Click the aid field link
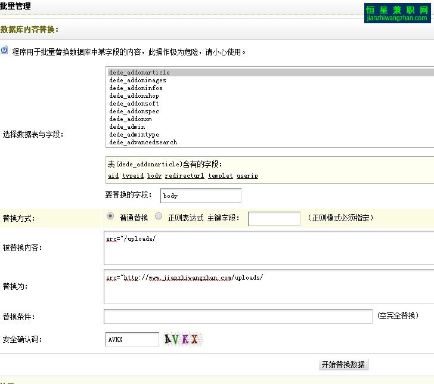Image resolution: width=434 pixels, height=384 pixels. pos(113,176)
